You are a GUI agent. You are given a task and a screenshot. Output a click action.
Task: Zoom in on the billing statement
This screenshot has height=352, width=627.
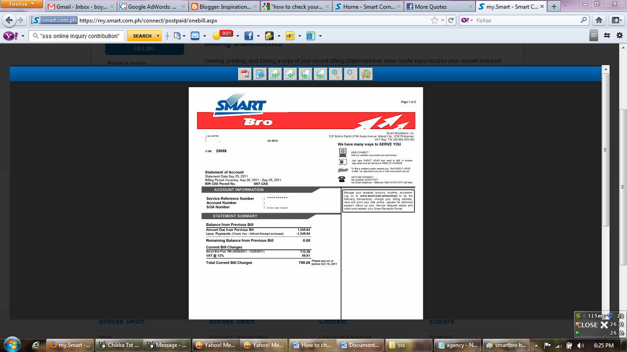tap(336, 74)
